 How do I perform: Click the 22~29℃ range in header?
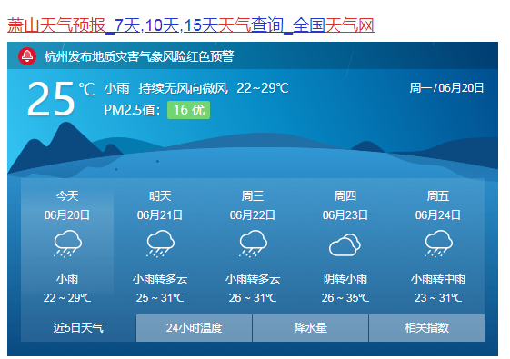click(x=263, y=88)
